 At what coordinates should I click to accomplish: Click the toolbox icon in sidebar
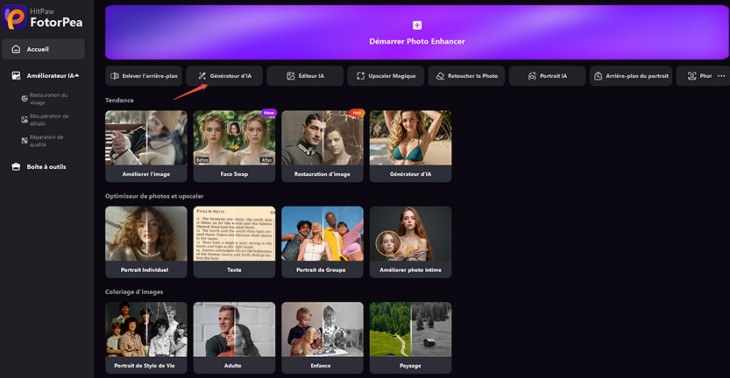click(16, 167)
